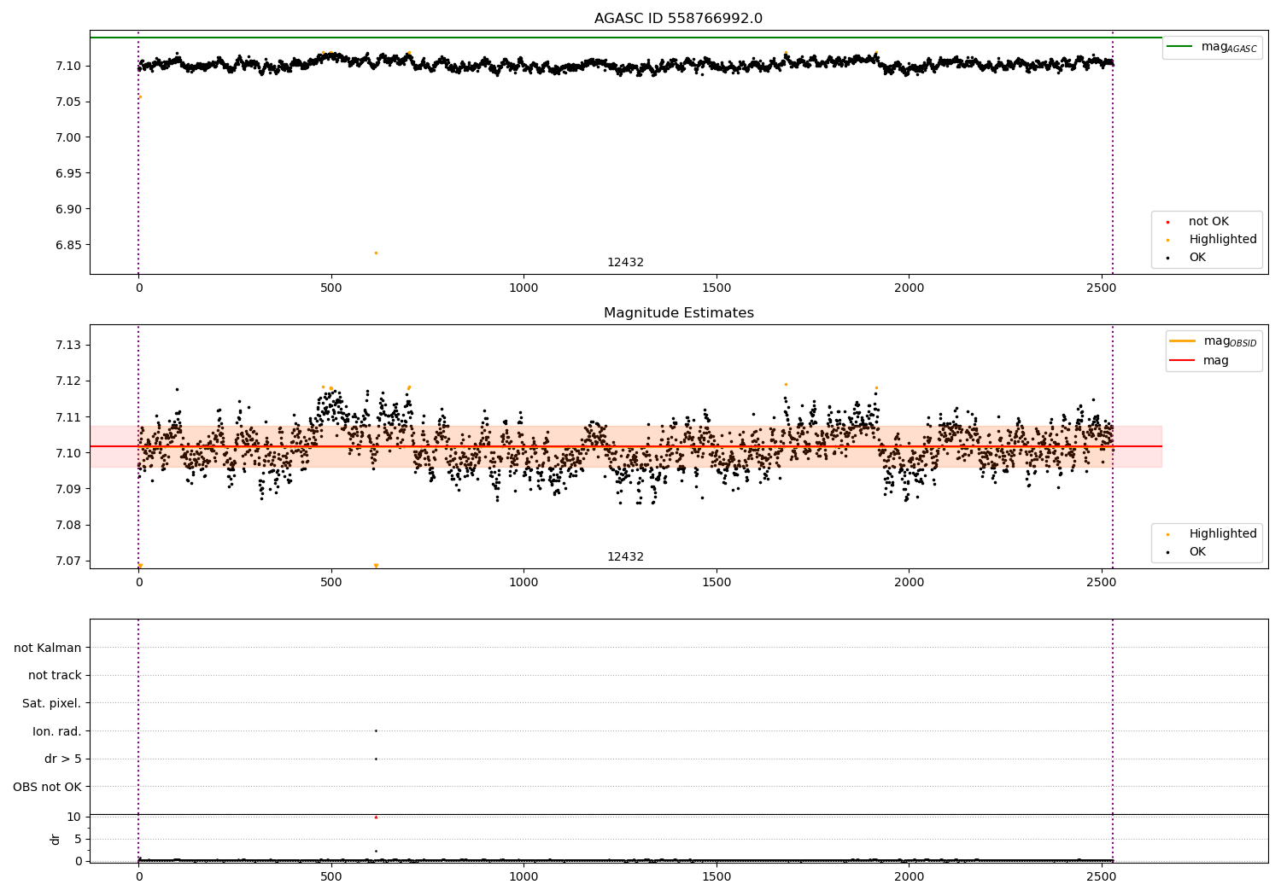Click the 'OK' legend entry in Magnitude Estimates plot

[1197, 552]
